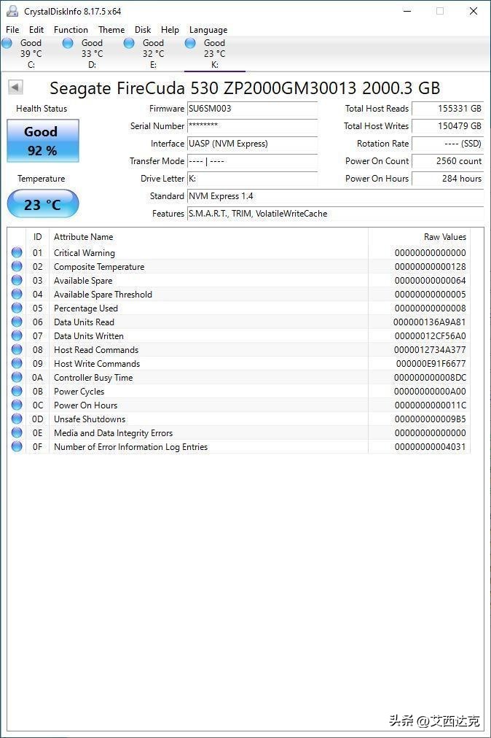Click the Firmware field SU6SM003
The image size is (491, 738).
click(252, 109)
